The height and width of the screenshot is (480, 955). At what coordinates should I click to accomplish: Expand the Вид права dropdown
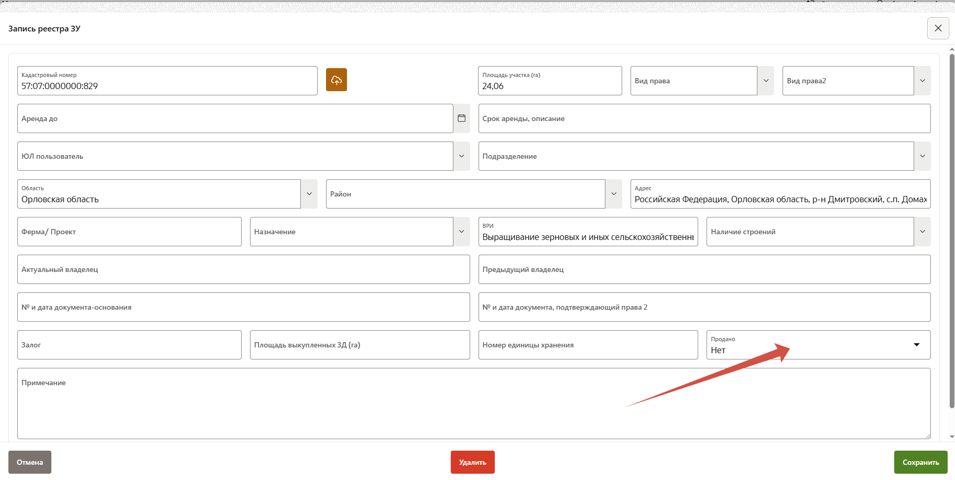coord(765,81)
